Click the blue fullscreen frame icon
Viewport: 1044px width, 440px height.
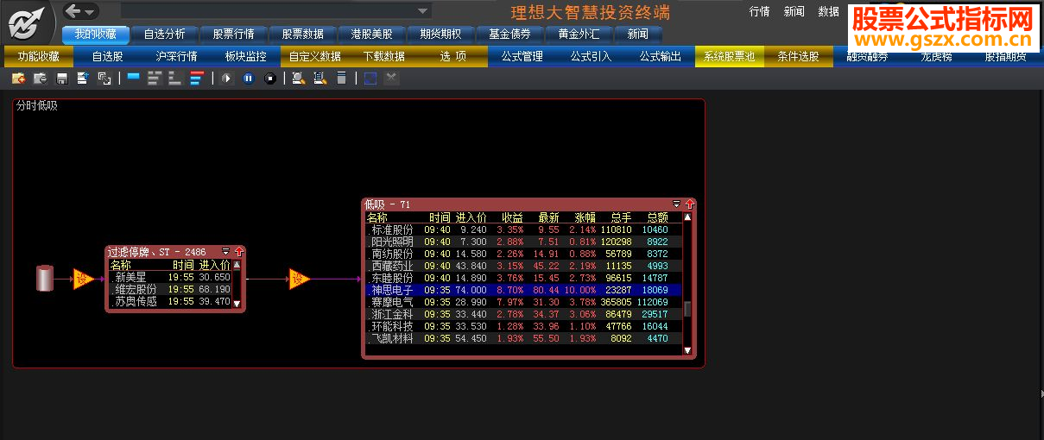[370, 79]
